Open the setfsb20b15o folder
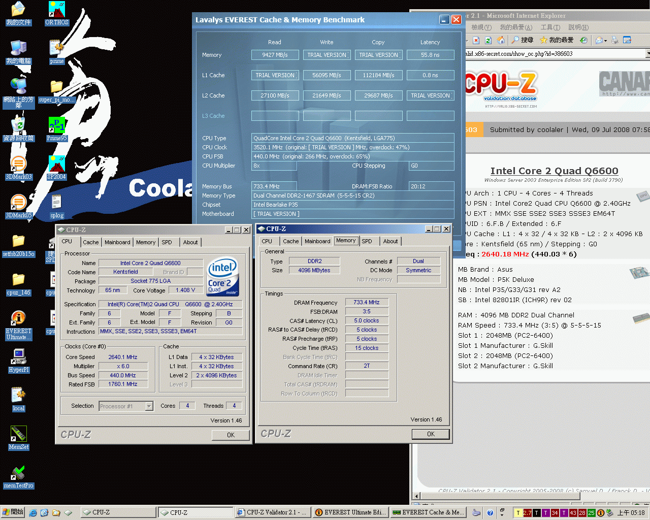The image size is (650, 520). (18, 245)
